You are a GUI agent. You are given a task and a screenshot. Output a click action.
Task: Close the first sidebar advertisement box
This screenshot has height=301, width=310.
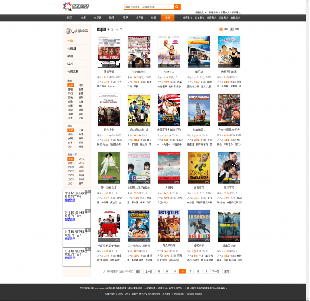tap(88, 191)
